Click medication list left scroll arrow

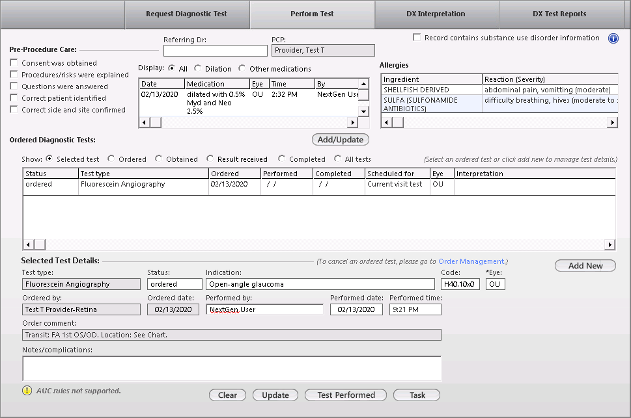[145, 122]
